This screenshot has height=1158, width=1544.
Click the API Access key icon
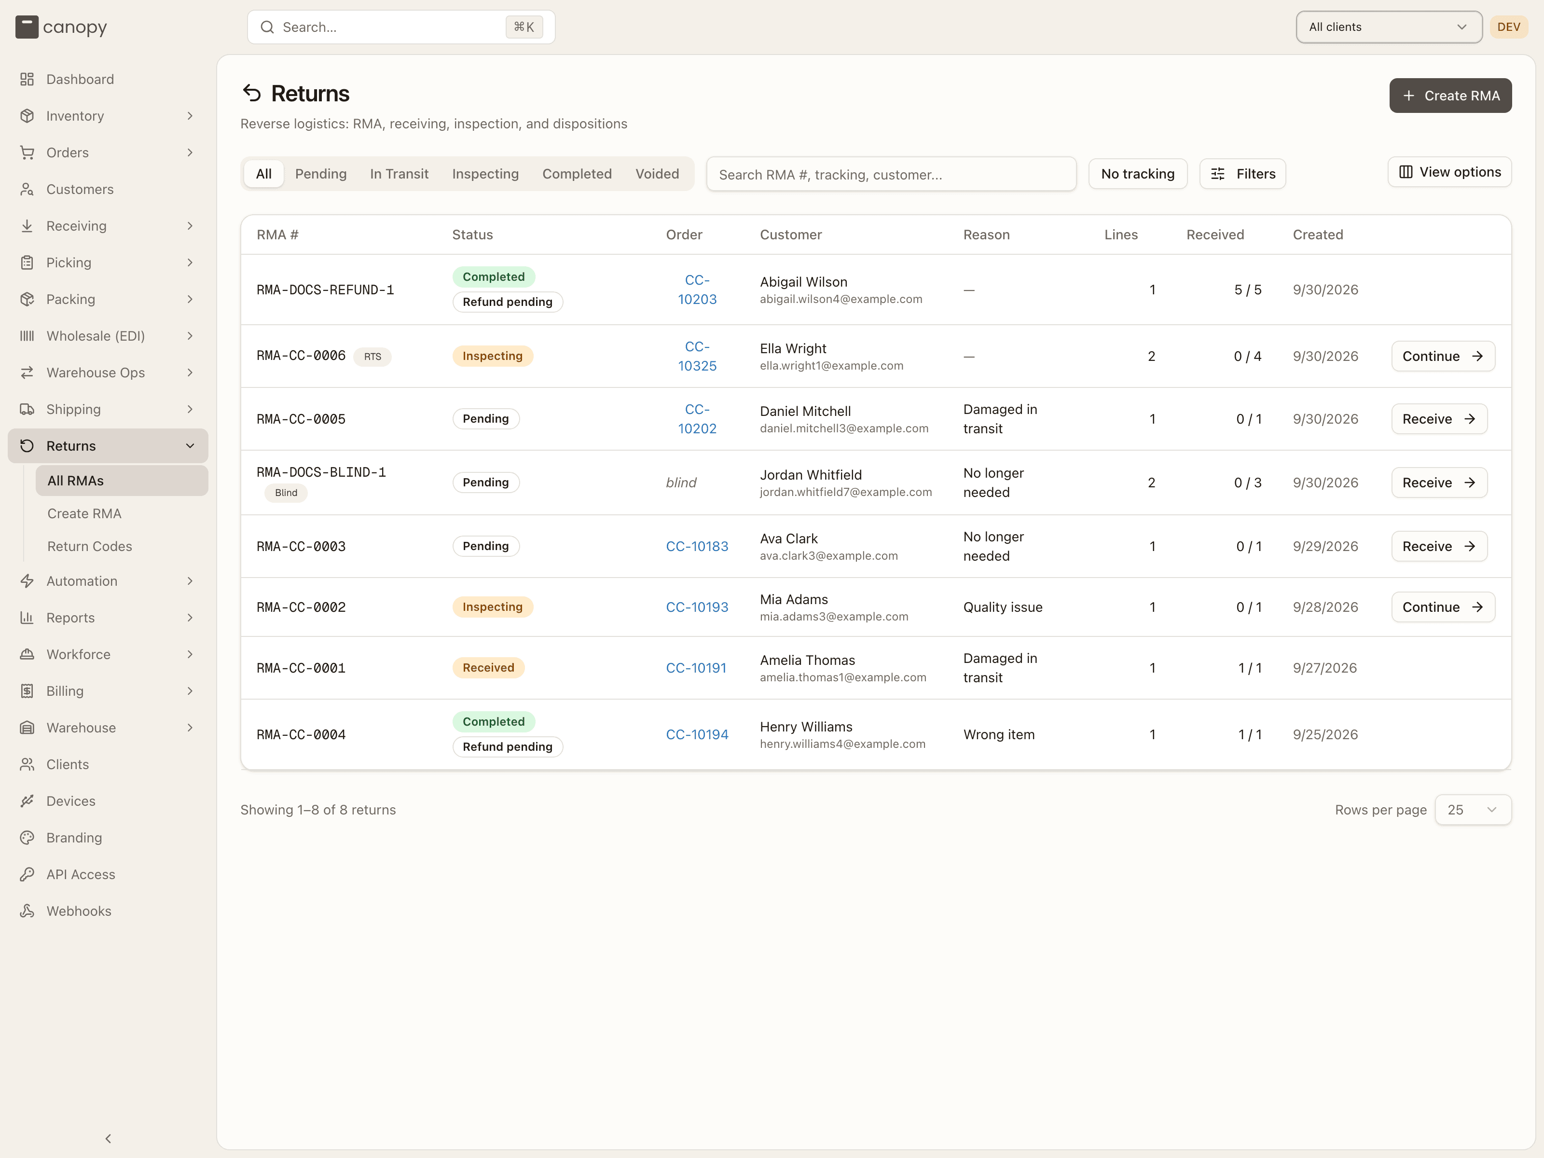pyautogui.click(x=27, y=875)
